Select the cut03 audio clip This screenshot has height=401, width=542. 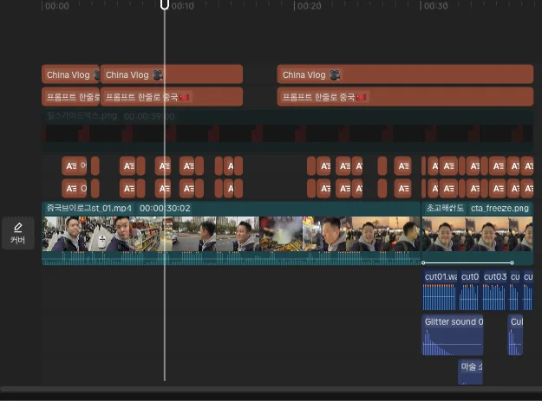(494, 290)
